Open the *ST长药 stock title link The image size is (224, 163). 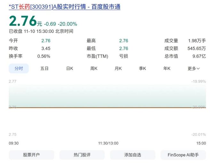tap(64, 7)
